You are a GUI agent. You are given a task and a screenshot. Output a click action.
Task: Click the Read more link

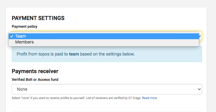point(150,98)
